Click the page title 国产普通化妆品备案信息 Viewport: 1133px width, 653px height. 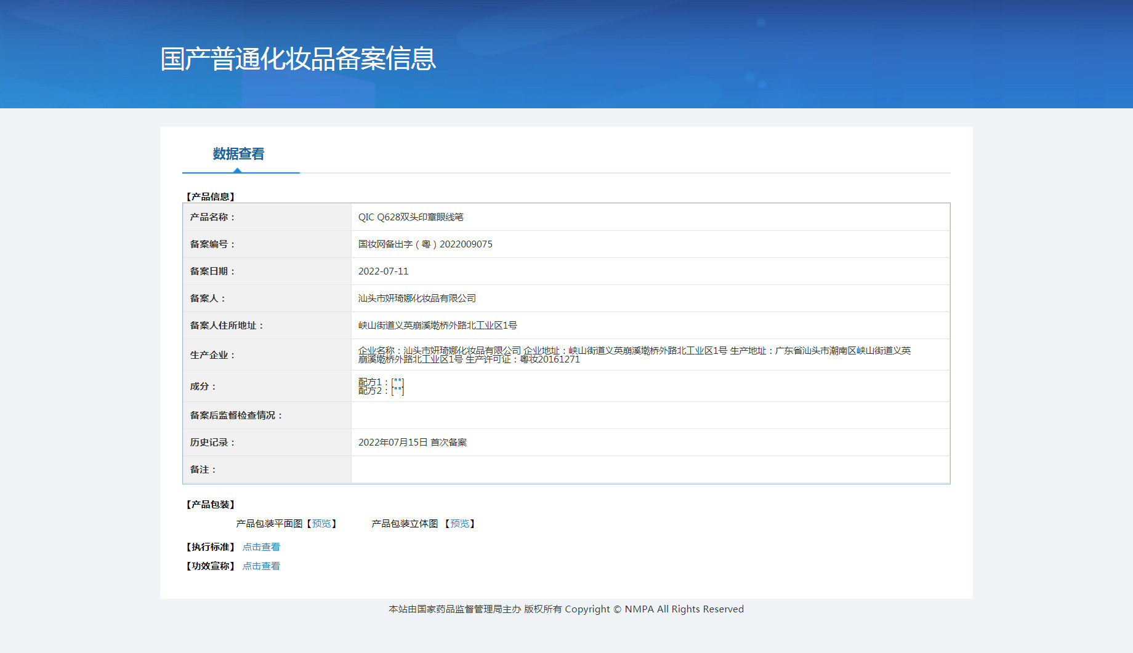(x=298, y=59)
